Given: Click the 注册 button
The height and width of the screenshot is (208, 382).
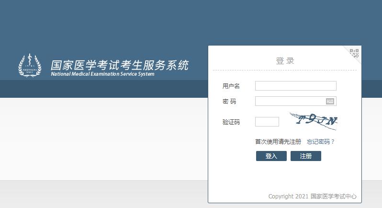Looking at the screenshot, I should (x=305, y=156).
